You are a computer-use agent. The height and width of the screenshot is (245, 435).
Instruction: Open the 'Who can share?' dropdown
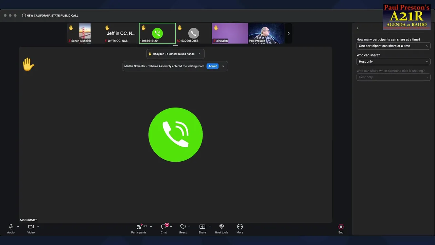(x=394, y=62)
